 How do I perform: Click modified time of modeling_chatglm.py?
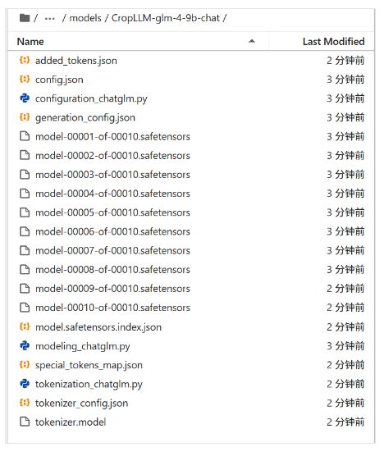[345, 346]
